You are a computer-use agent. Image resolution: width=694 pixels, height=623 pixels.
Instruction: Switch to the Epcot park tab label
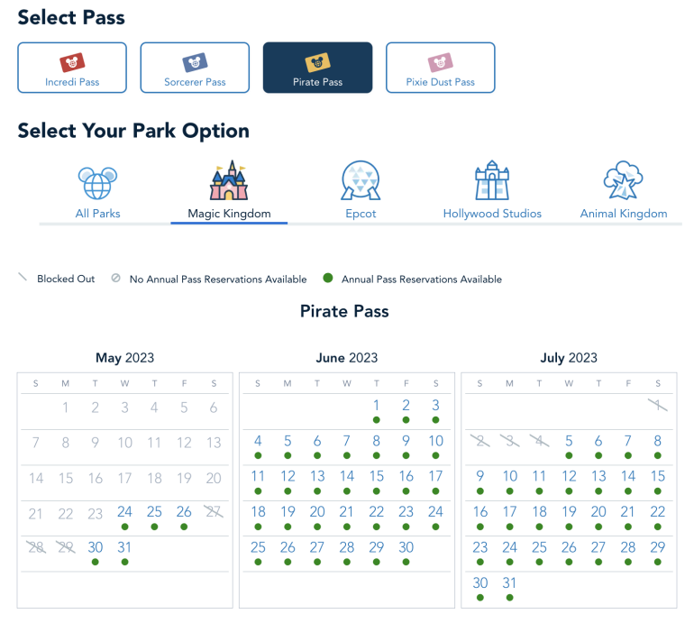coord(361,214)
